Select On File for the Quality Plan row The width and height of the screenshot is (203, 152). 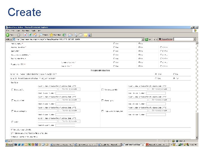pyautogui.click(x=161, y=51)
